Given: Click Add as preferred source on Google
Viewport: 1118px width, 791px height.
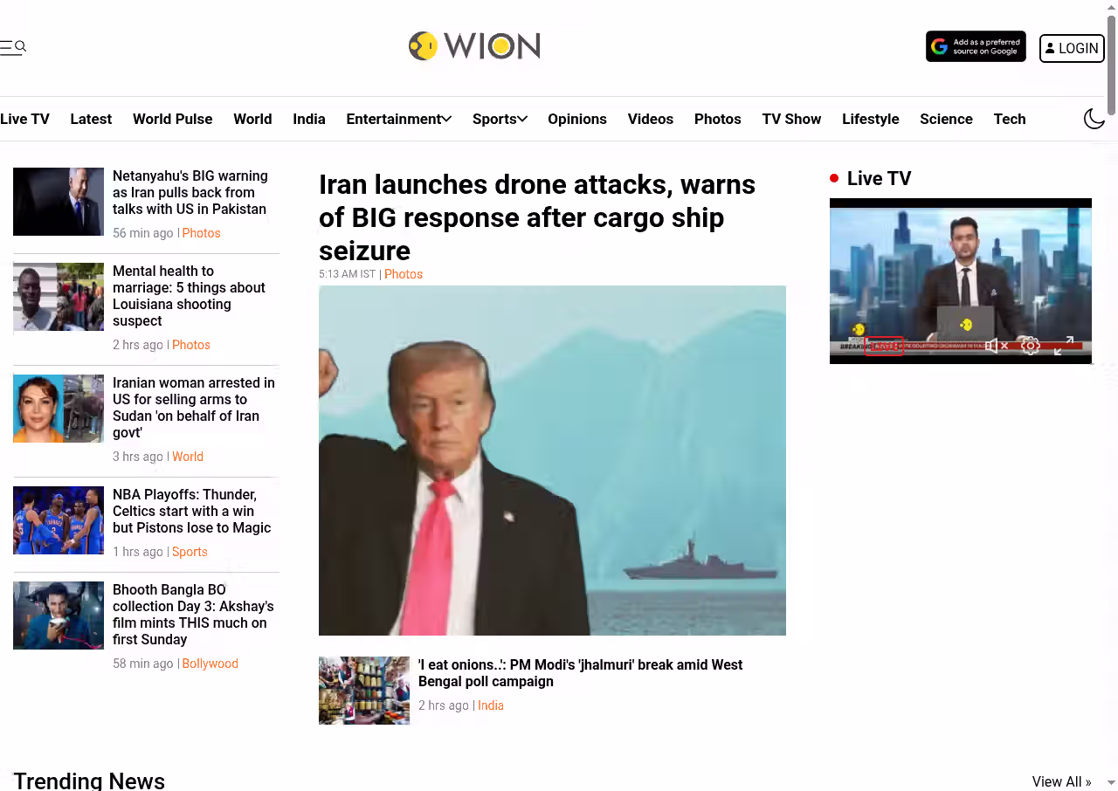Looking at the screenshot, I should (x=976, y=46).
